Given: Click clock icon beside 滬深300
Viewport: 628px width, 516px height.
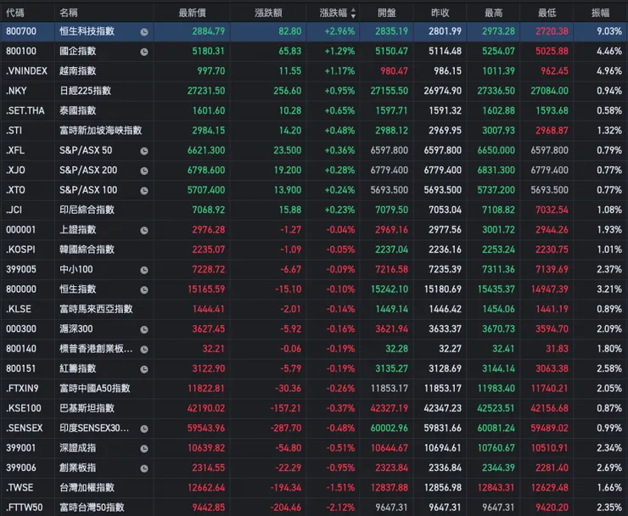Looking at the screenshot, I should point(144,329).
